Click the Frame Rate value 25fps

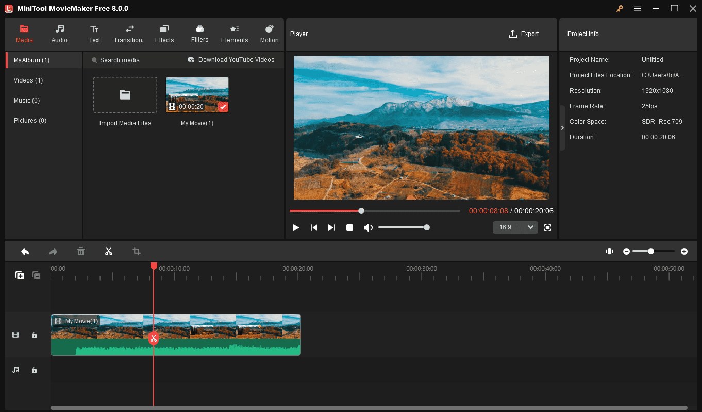tap(649, 106)
